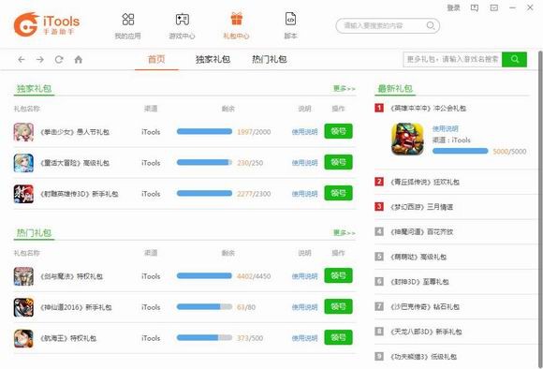Click 领号 for 剑与魔法 特权礼包

[338, 275]
